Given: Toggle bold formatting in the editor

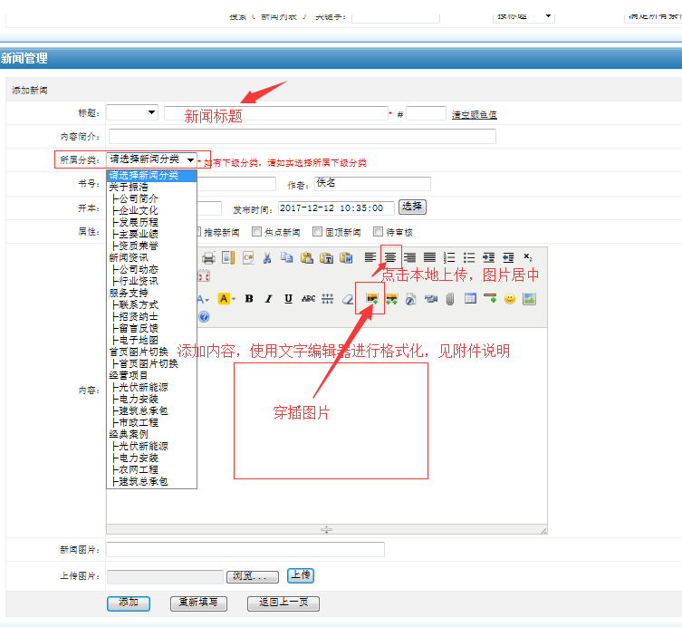Looking at the screenshot, I should coord(249,299).
